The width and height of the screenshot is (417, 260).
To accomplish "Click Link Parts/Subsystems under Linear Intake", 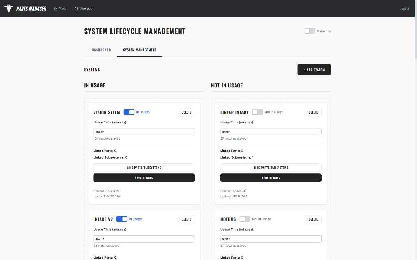I will [271, 167].
